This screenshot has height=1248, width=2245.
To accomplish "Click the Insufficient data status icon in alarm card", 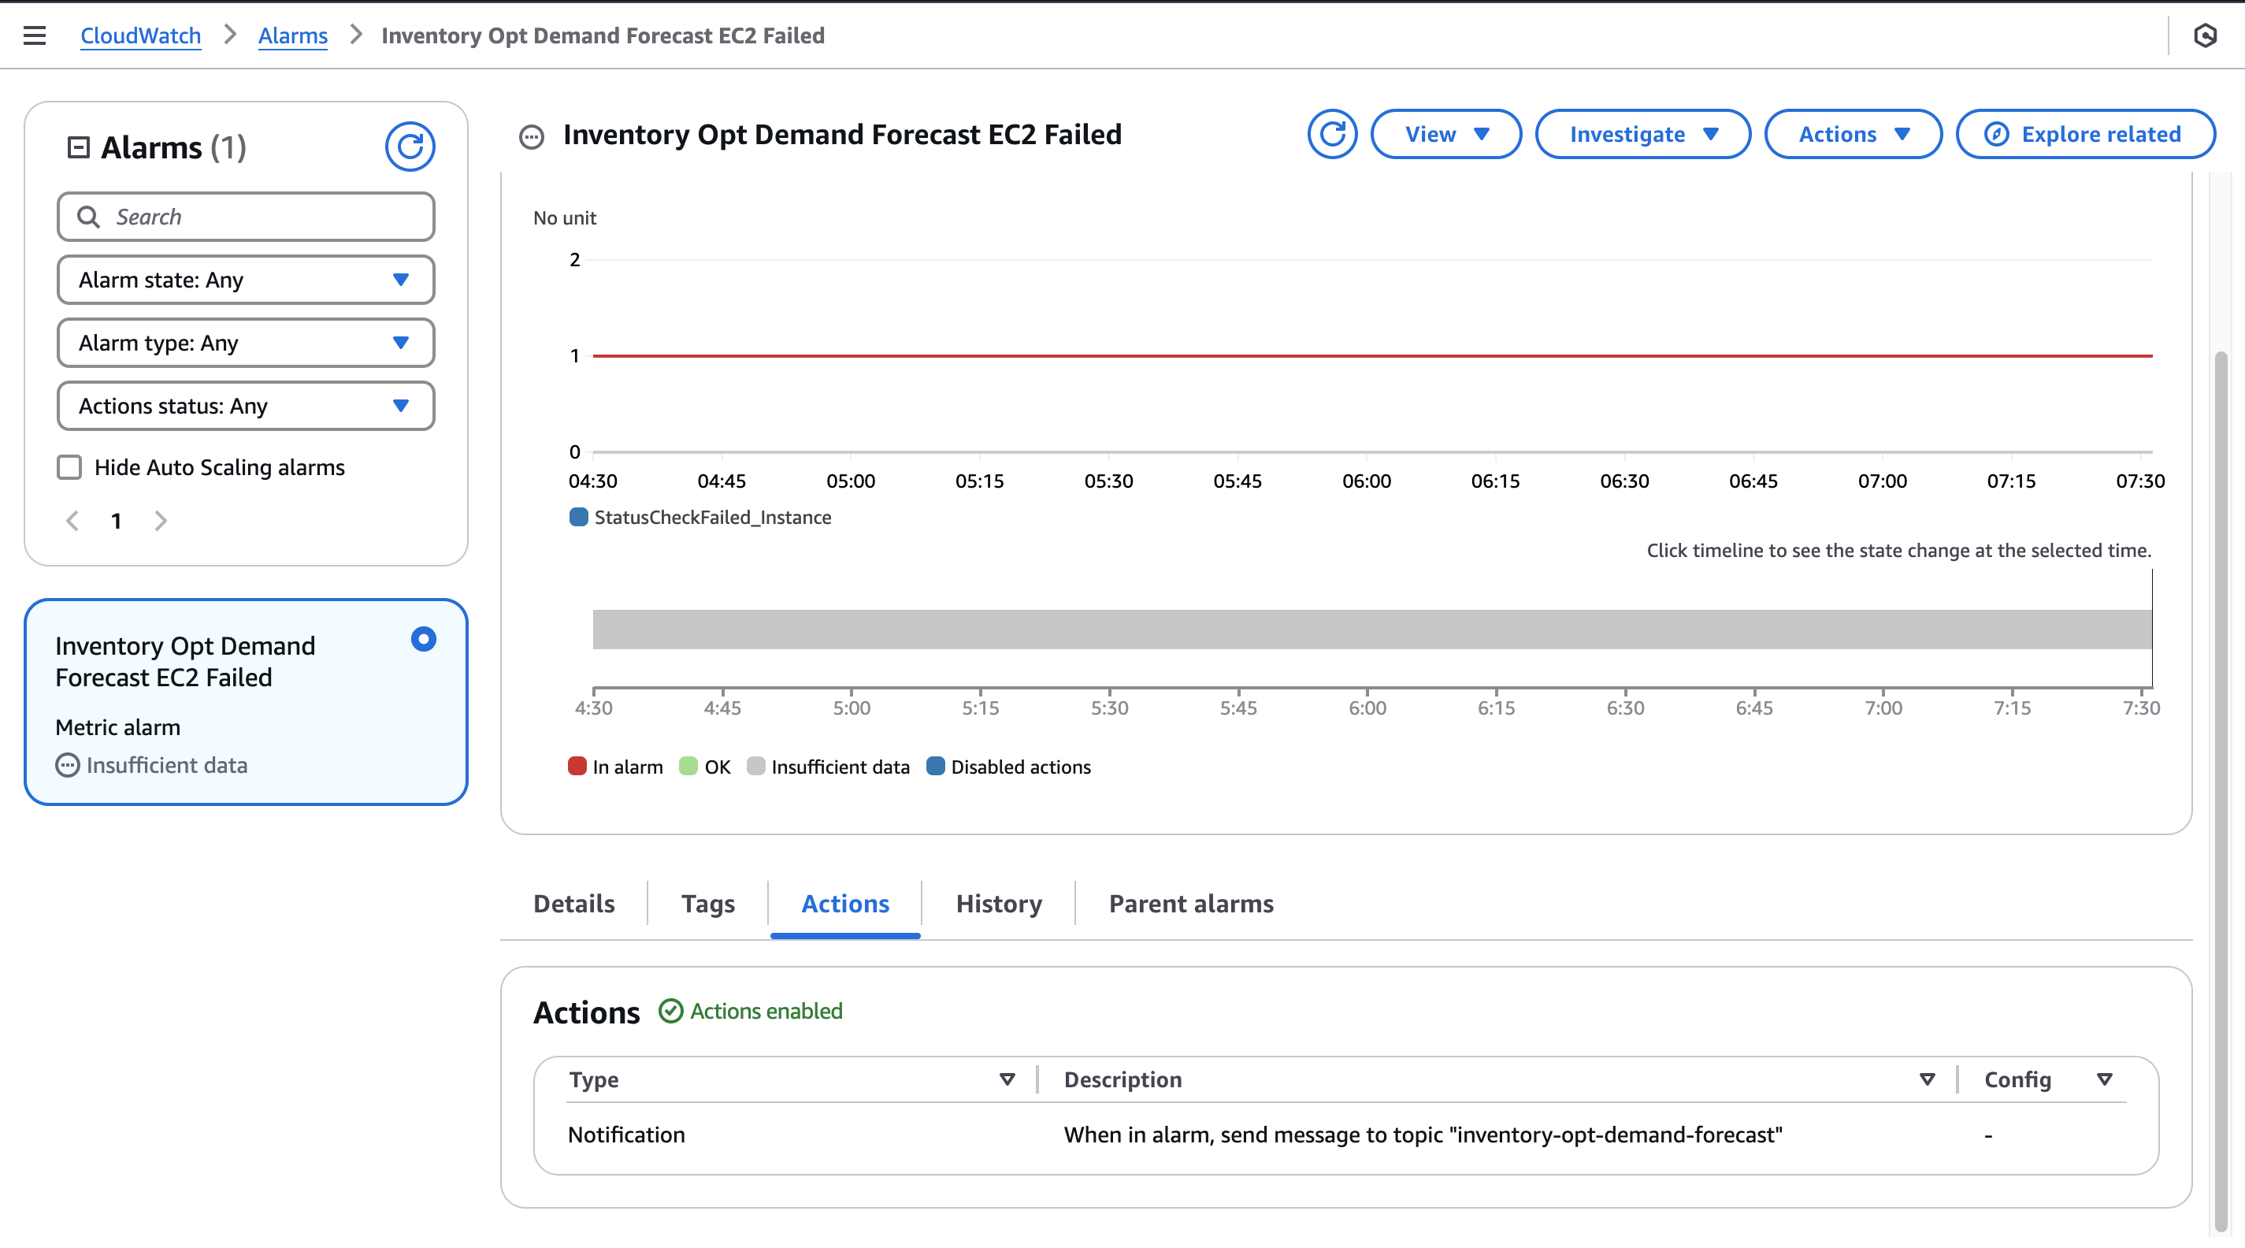I will 67,765.
